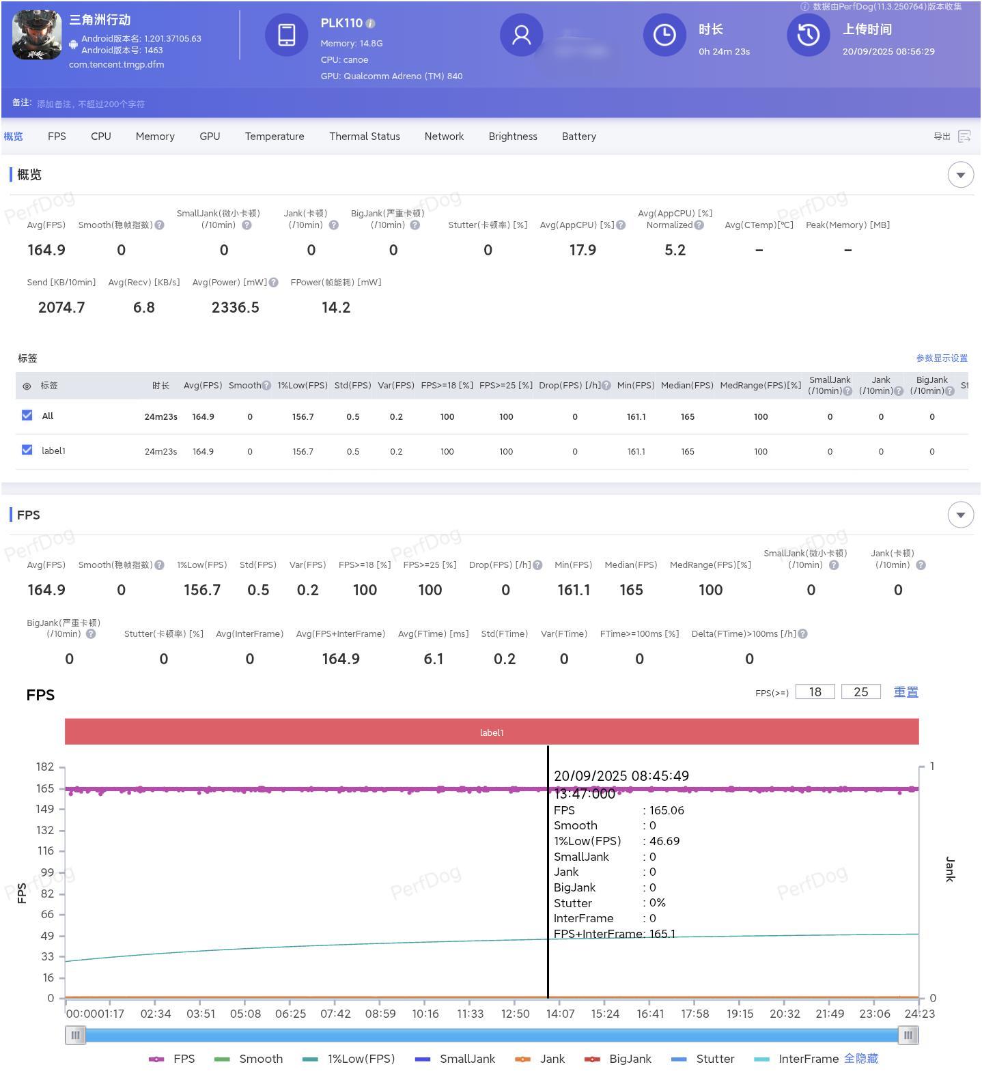Switch to the Temperature tab
The height and width of the screenshot is (1084, 982).
[x=275, y=137]
